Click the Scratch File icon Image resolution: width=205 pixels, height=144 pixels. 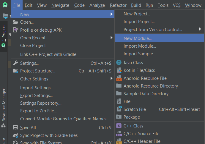119,109
